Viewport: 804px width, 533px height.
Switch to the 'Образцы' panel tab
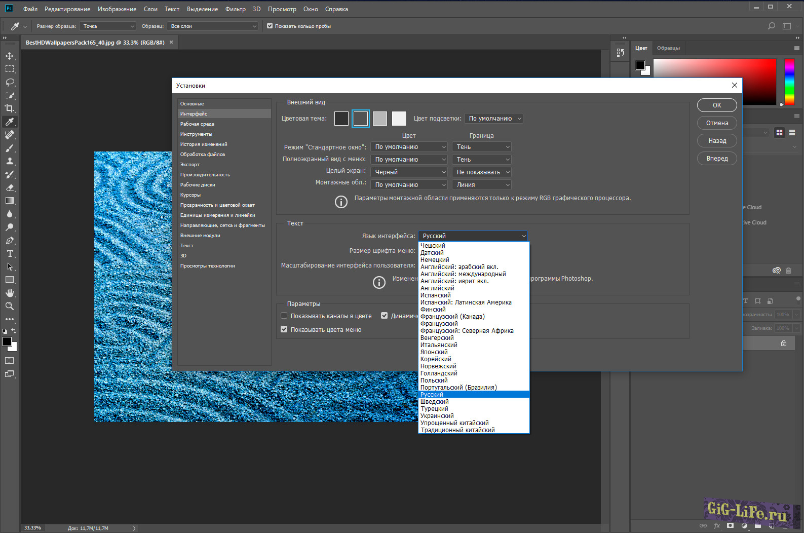point(668,48)
